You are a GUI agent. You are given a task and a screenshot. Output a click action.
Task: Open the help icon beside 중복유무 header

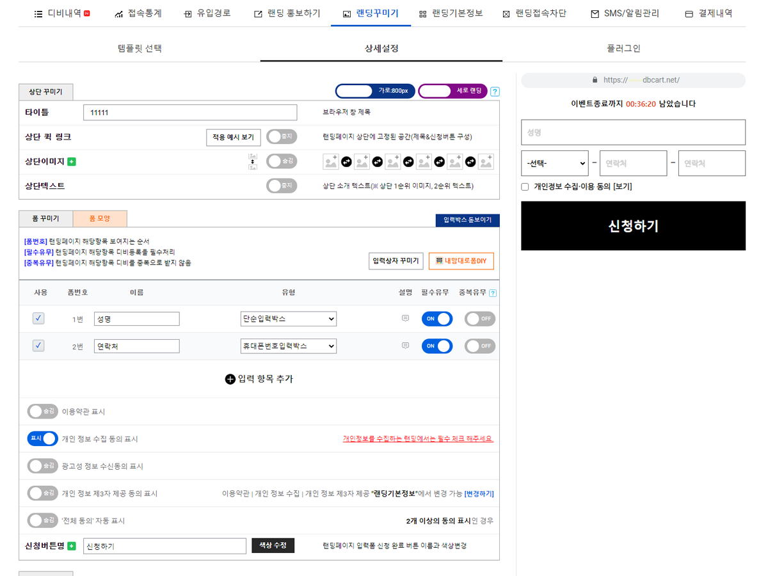click(x=493, y=293)
